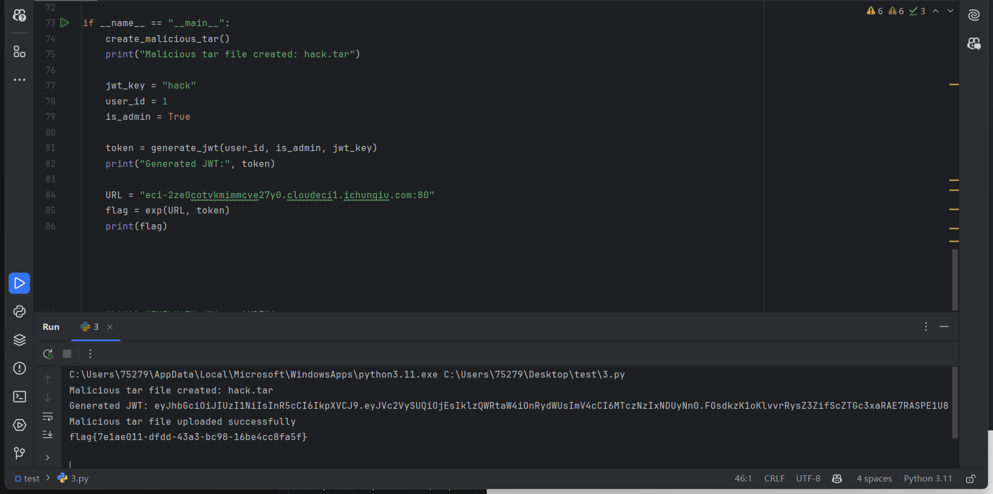Rerun the script with the rerun icon

pos(48,354)
